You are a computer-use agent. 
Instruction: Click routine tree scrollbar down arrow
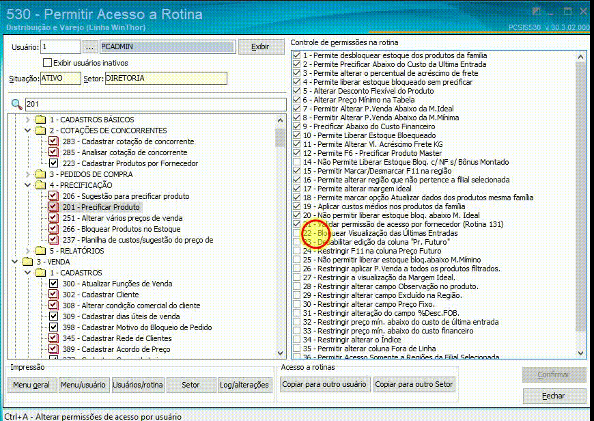[281, 353]
